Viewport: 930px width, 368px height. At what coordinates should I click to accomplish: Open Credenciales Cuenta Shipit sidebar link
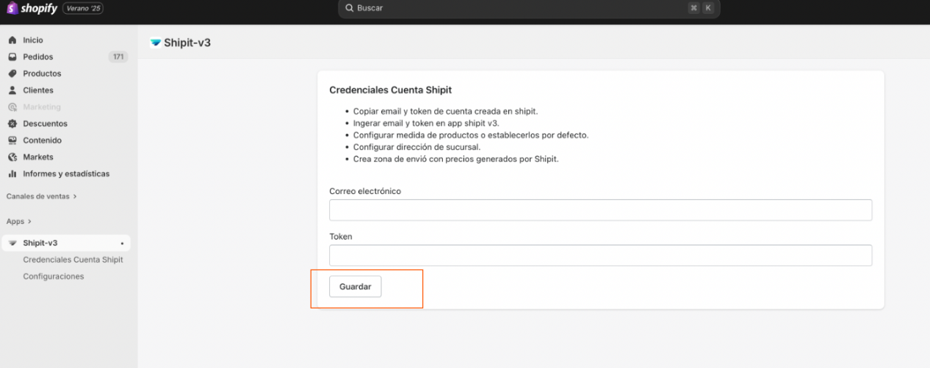coord(73,260)
